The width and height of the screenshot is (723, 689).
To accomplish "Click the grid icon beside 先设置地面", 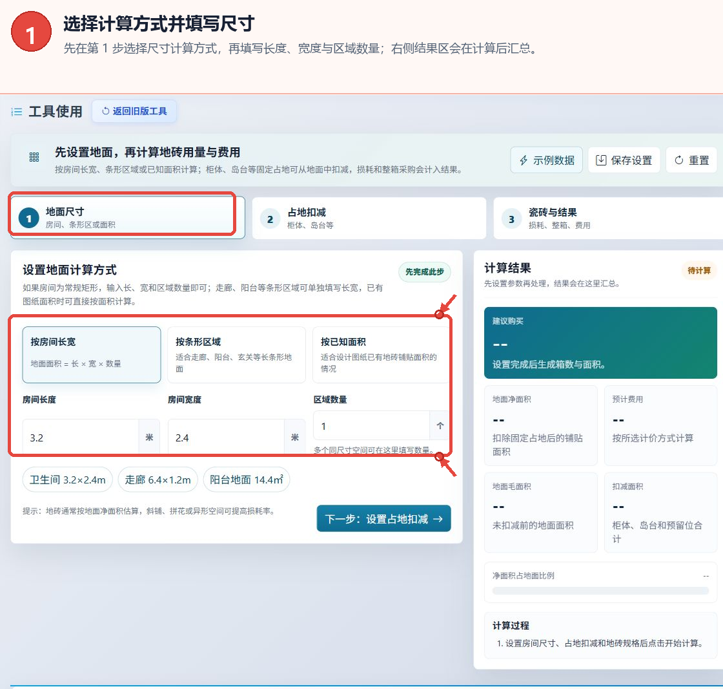I will point(34,157).
